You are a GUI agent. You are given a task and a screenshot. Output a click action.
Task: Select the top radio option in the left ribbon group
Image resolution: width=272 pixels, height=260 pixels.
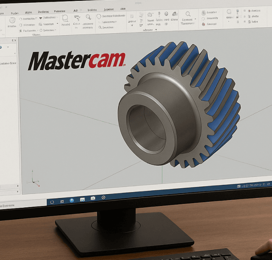point(21,19)
